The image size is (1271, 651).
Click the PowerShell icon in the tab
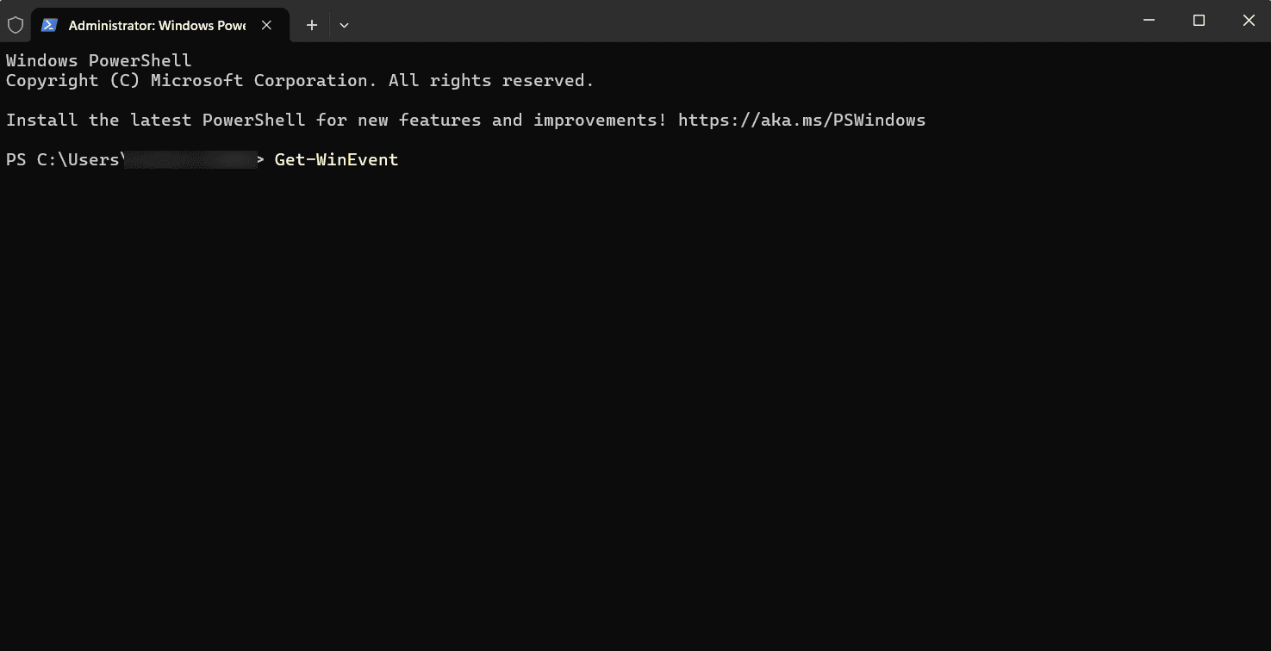click(50, 25)
